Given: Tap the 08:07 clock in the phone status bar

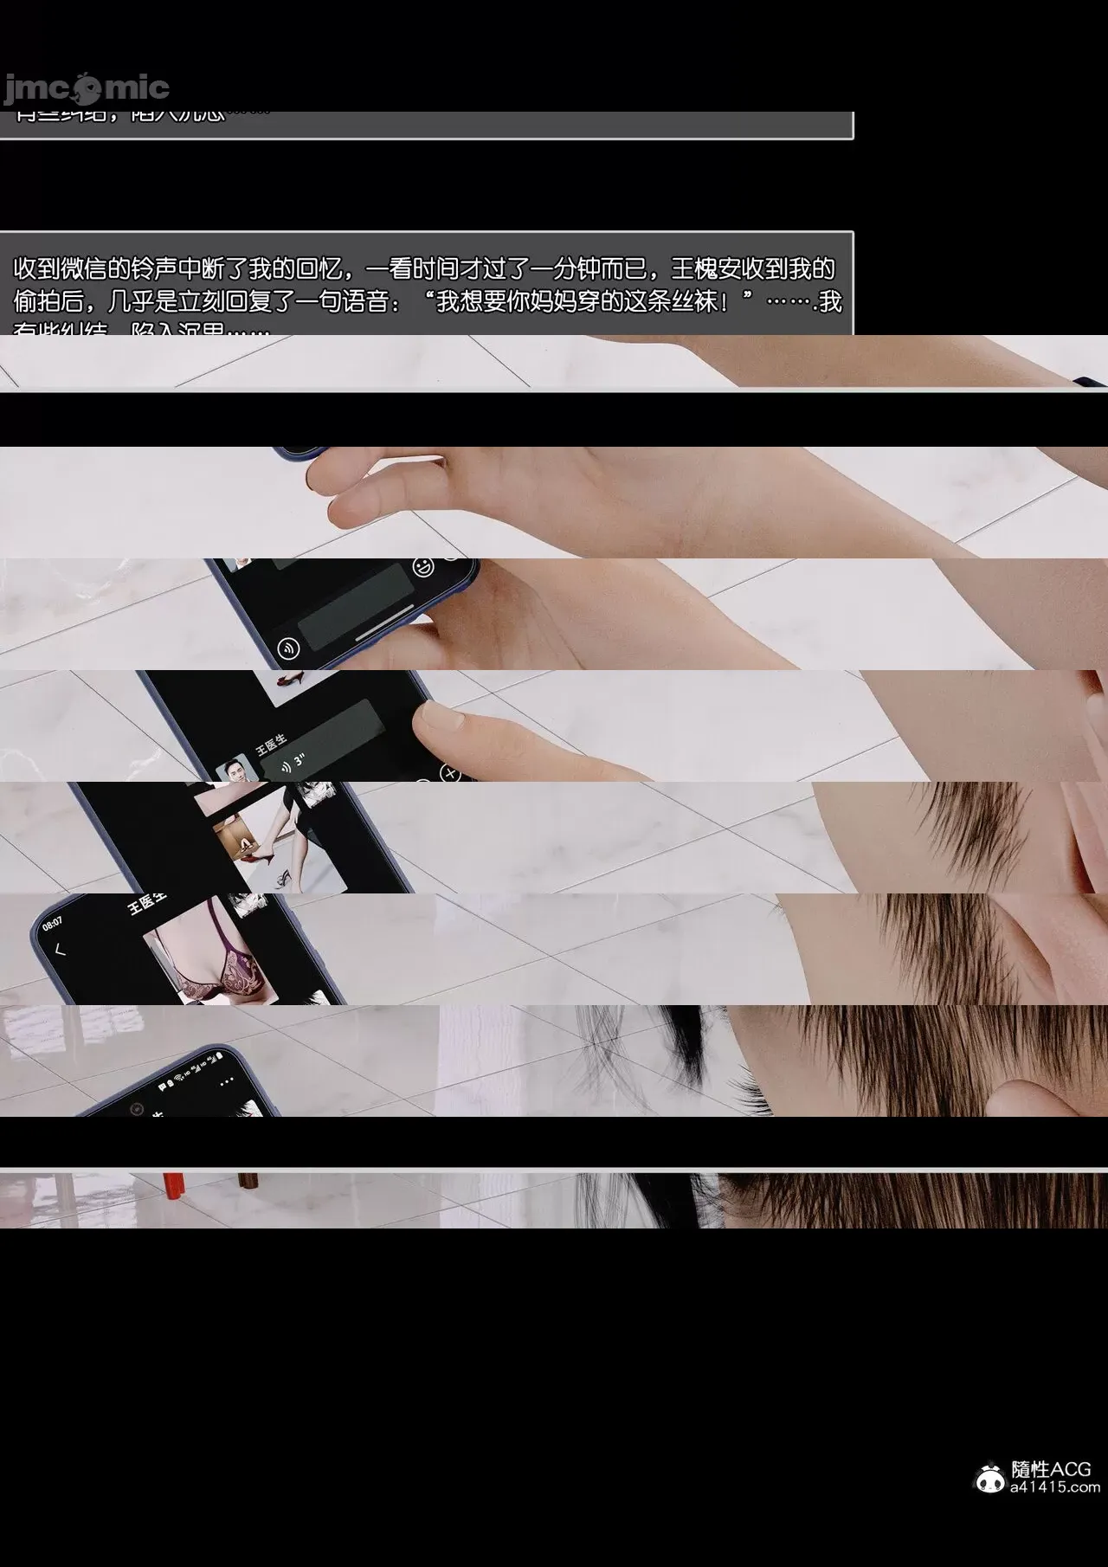Looking at the screenshot, I should [52, 924].
